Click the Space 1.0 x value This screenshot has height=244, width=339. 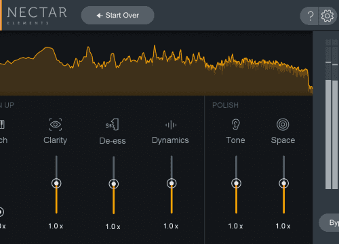click(x=283, y=226)
